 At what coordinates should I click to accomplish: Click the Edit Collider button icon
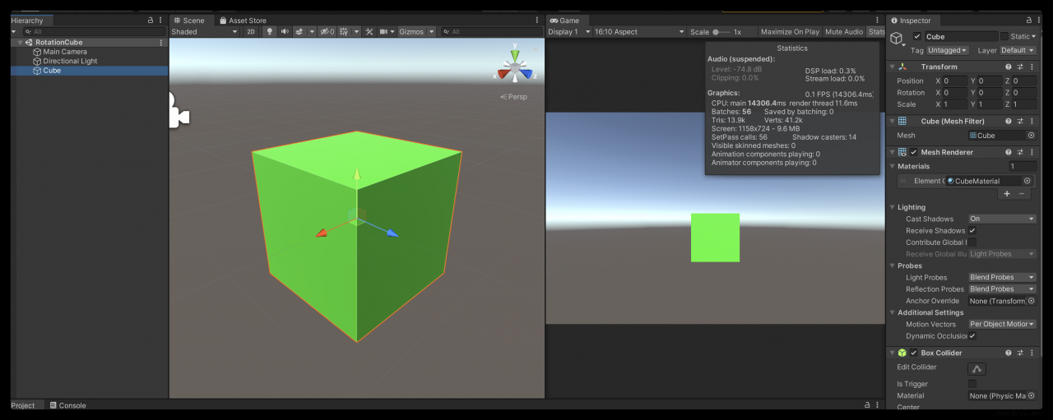976,369
